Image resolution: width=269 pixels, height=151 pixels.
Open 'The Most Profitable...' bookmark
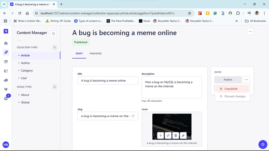coord(121,21)
